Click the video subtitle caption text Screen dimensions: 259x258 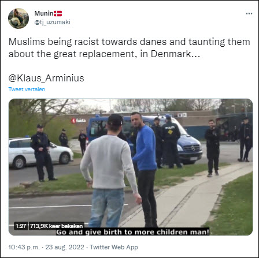point(133,232)
